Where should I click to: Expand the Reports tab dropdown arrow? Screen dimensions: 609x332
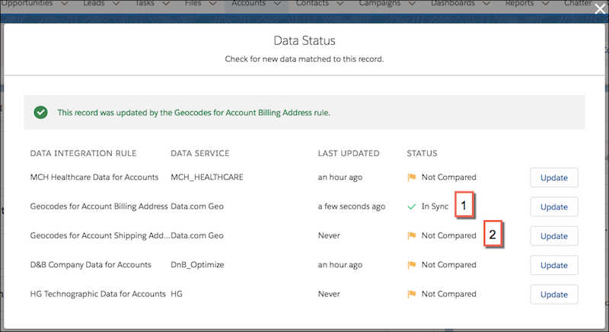pyautogui.click(x=545, y=4)
